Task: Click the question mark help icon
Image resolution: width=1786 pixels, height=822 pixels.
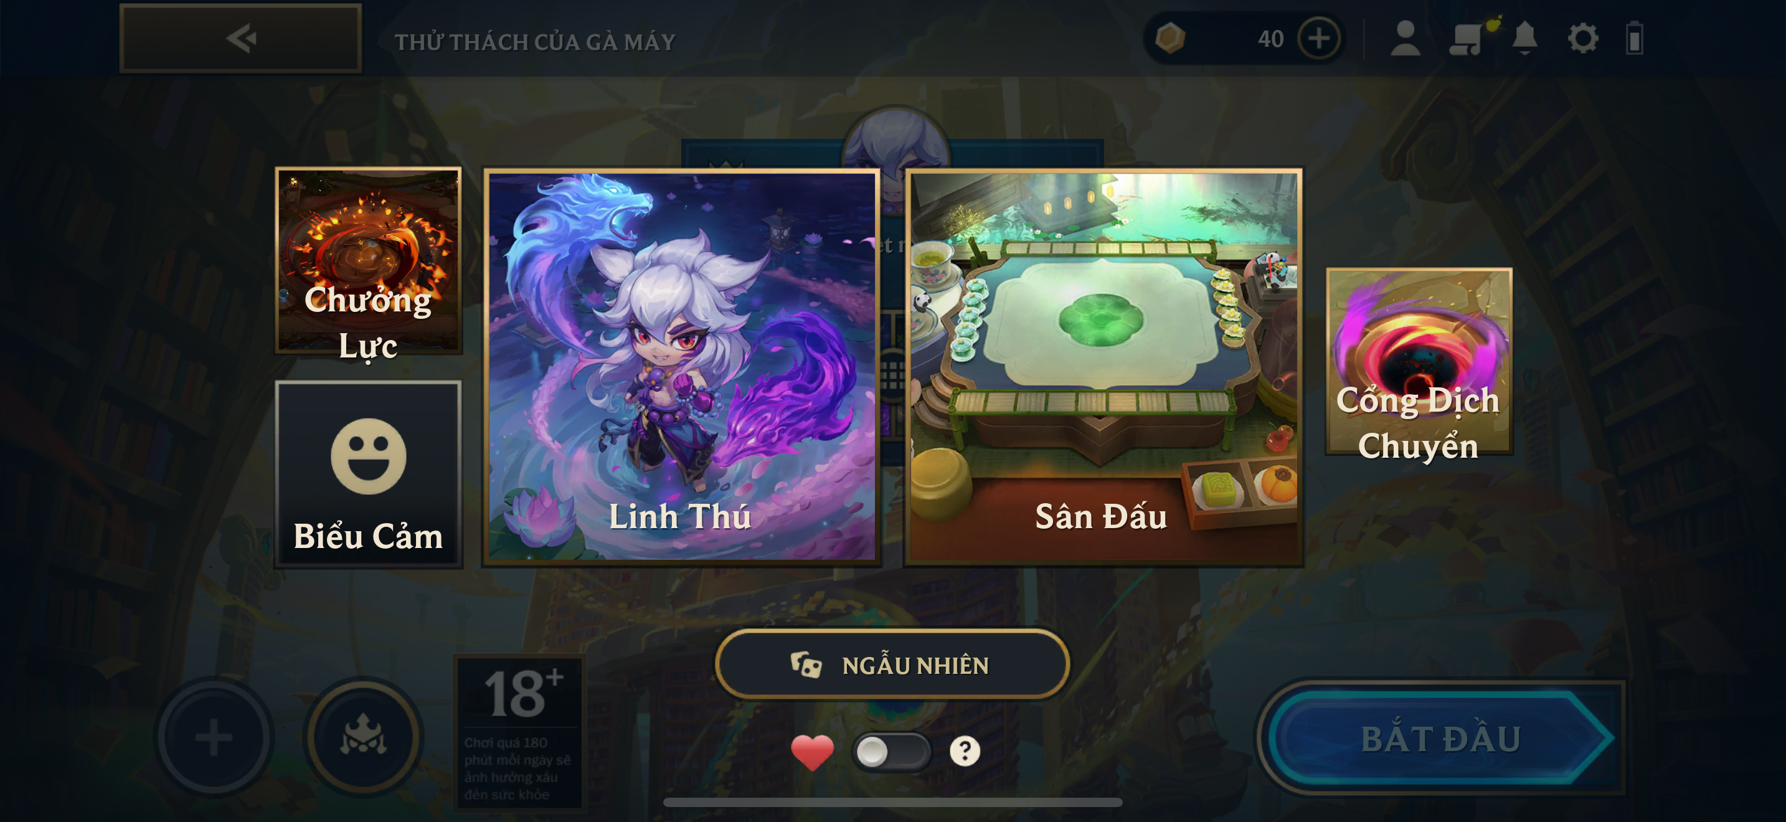Action: (x=965, y=750)
